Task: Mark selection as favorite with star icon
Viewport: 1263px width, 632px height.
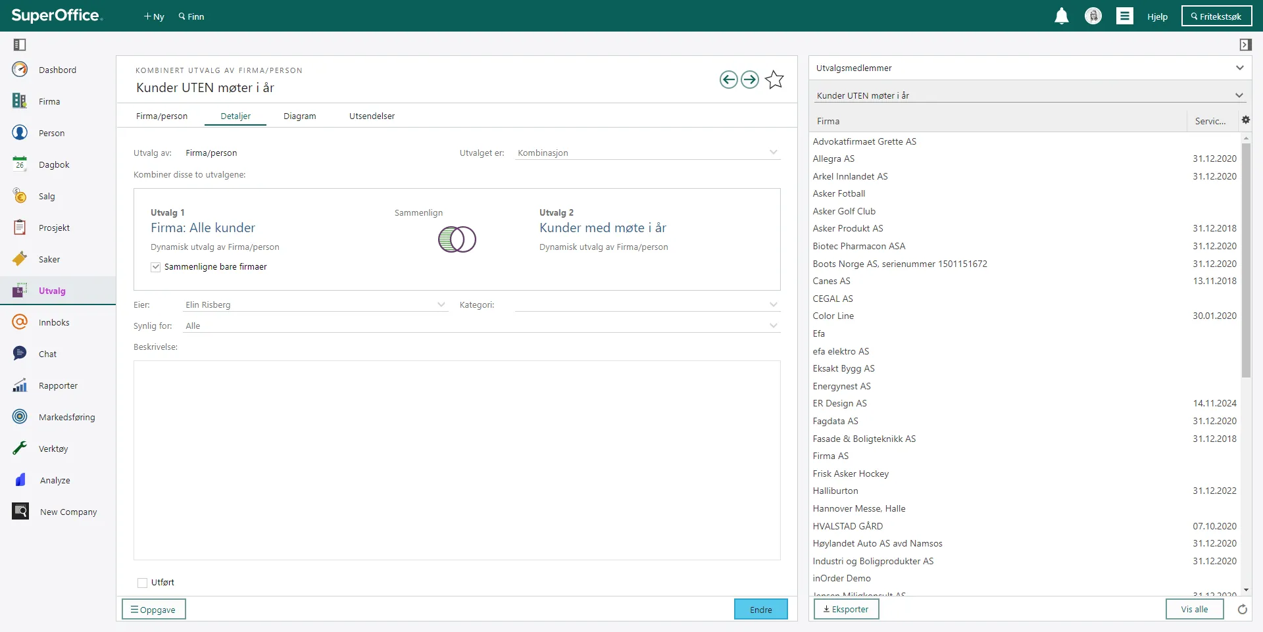Action: [774, 80]
